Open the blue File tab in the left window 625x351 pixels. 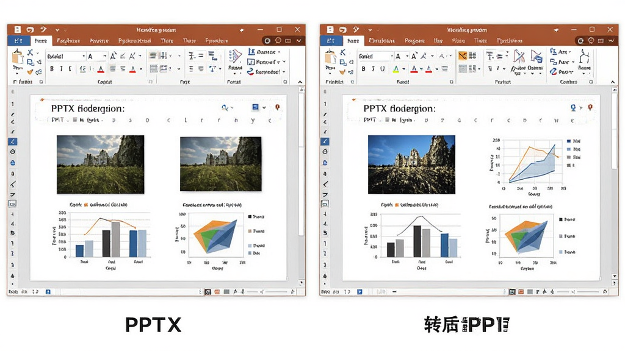pos(18,41)
